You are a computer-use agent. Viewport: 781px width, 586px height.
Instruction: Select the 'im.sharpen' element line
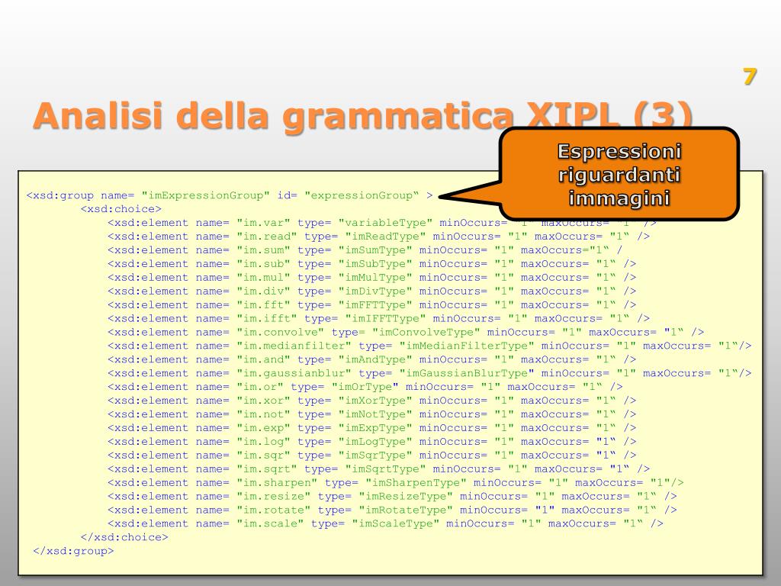(396, 483)
